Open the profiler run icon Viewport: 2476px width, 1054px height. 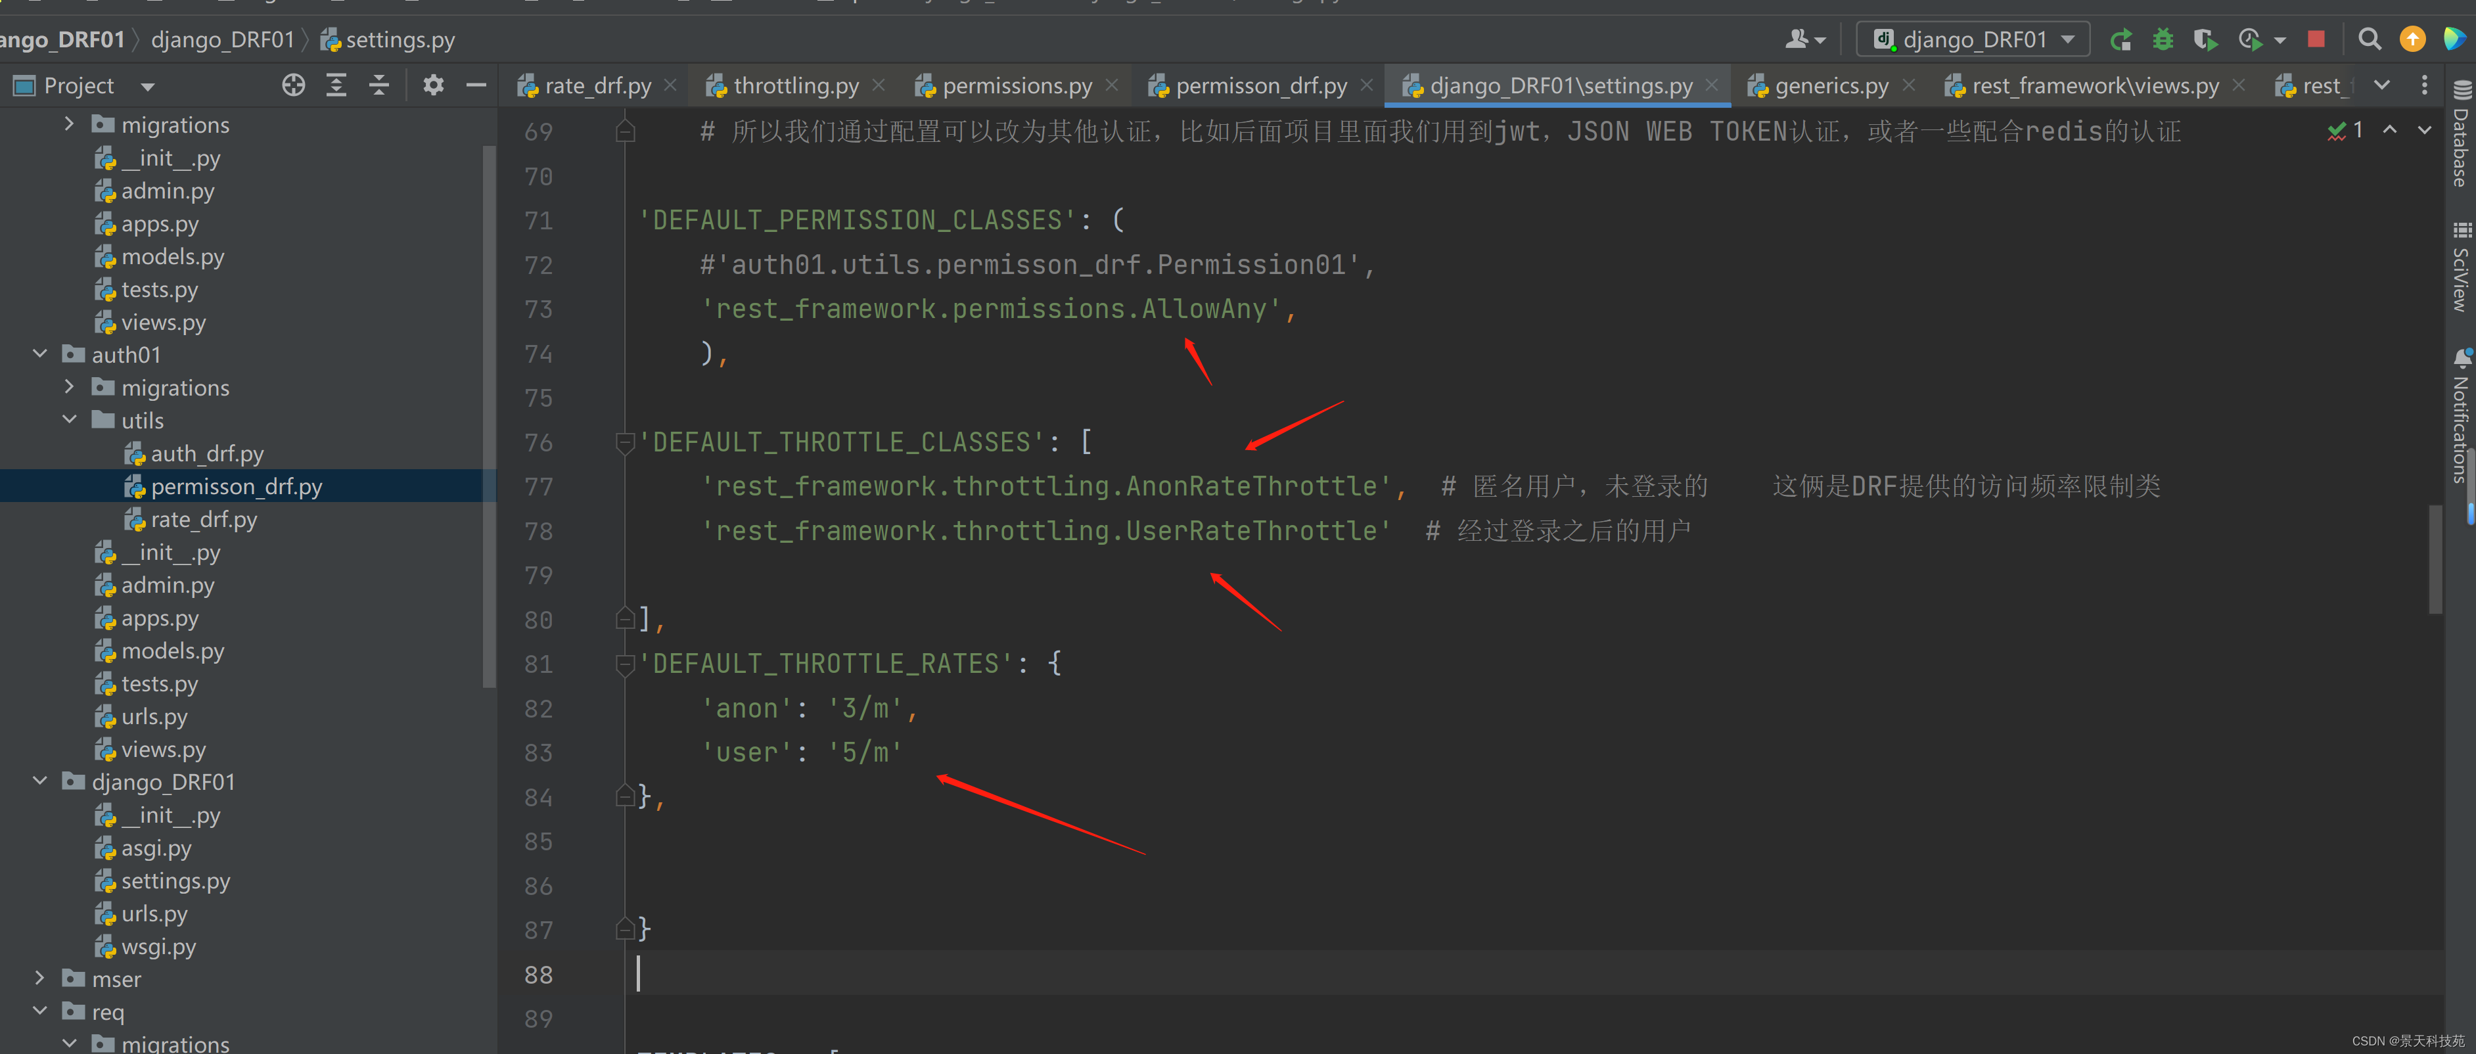tap(2249, 39)
